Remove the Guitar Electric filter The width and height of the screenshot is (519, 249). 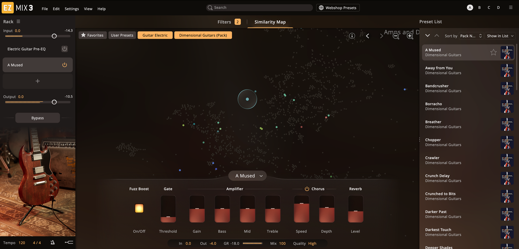(155, 35)
